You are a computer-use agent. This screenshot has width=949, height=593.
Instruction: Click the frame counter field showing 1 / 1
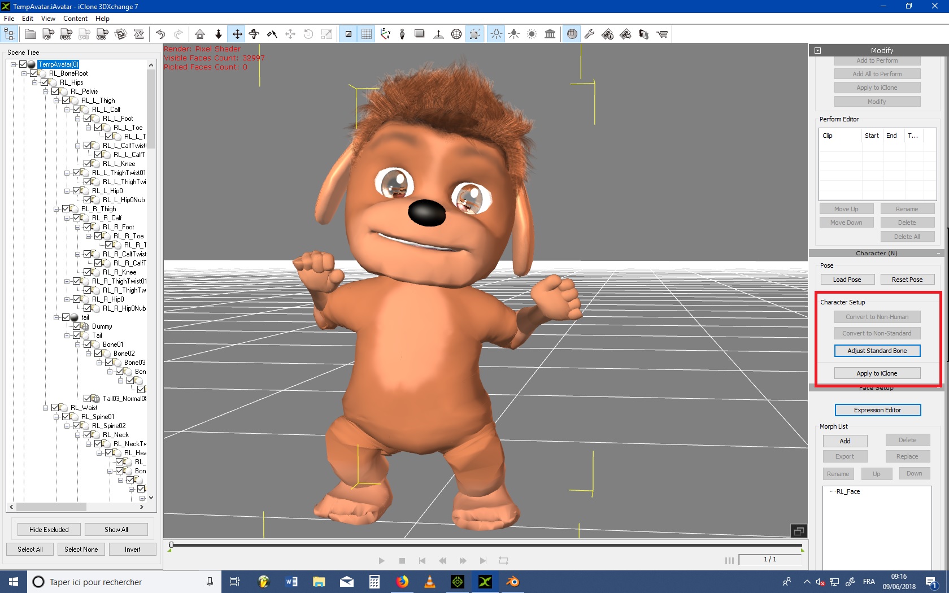pos(770,560)
